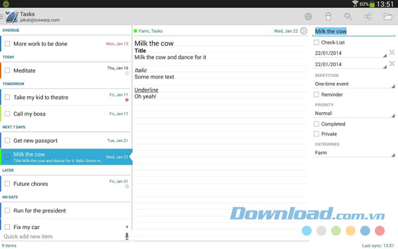Tap the microphone voice input icon

127,236
